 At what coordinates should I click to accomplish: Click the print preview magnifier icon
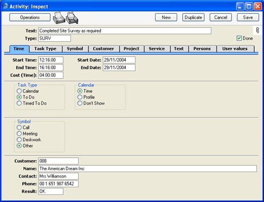pos(72,18)
